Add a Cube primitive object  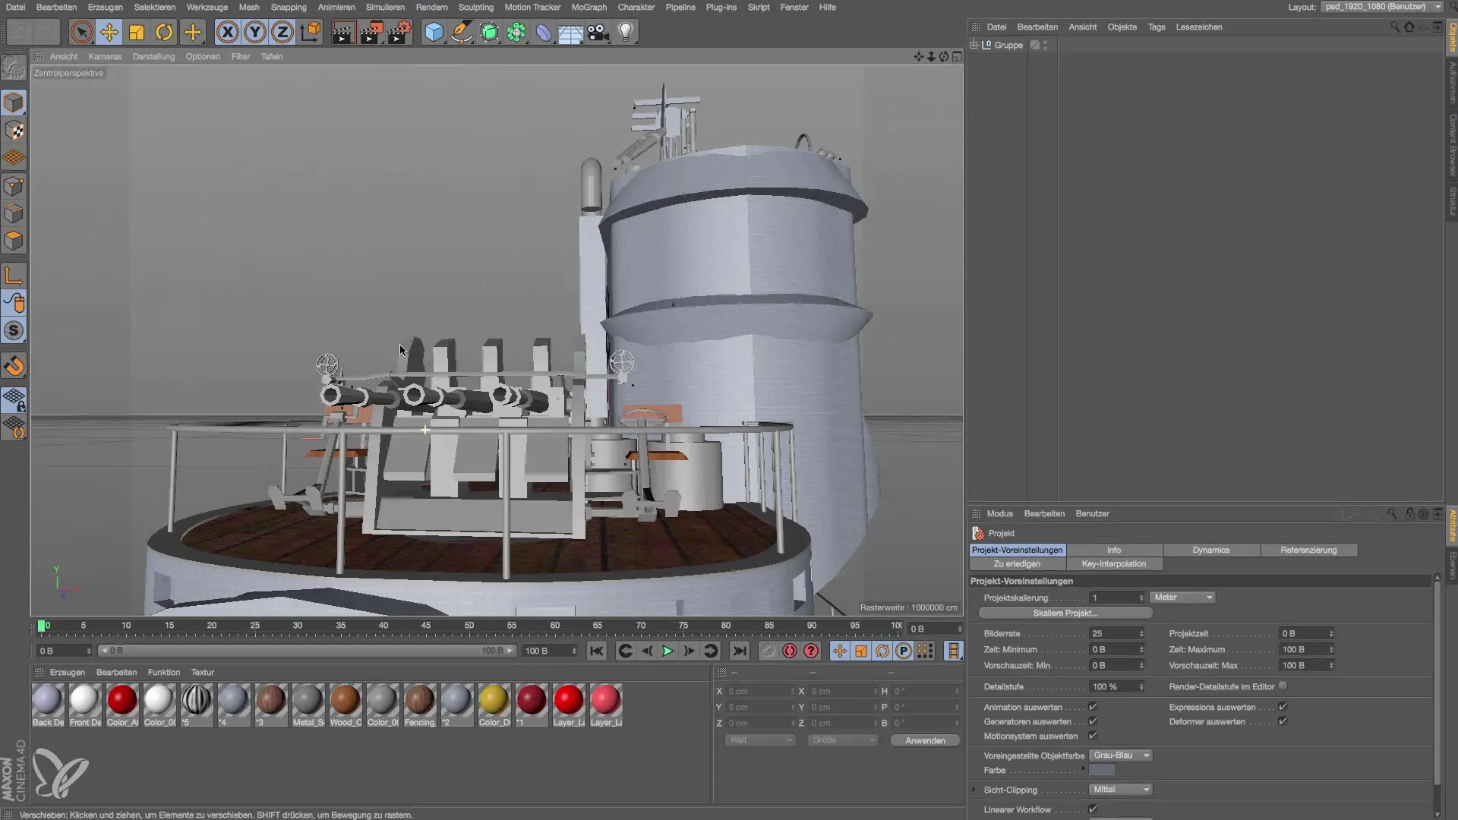pos(434,32)
